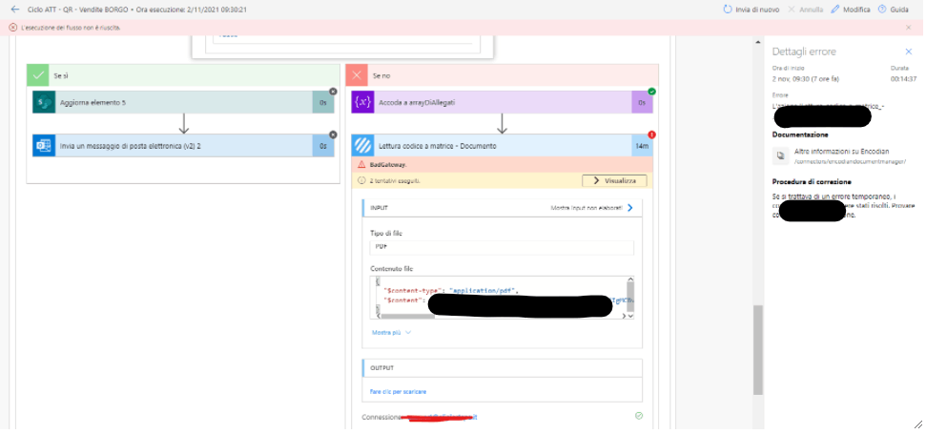Click skipped status icon on Invia un messaggio
This screenshot has height=434, width=926.
tap(333, 134)
